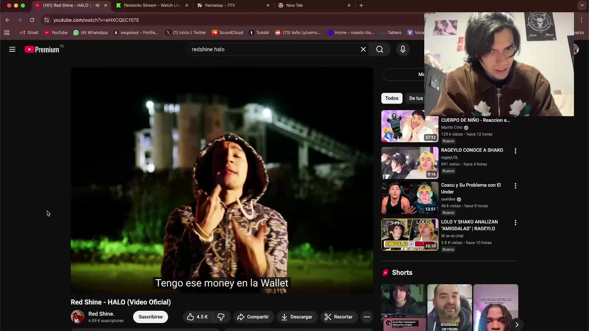Open the toño Reddit bookmark
The image size is (589, 331).
298,33
